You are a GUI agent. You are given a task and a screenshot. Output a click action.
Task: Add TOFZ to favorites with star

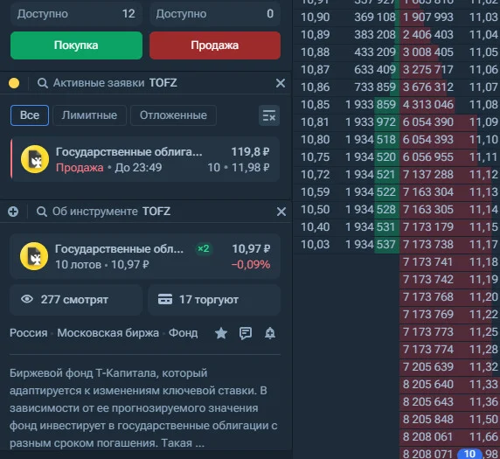tap(221, 333)
